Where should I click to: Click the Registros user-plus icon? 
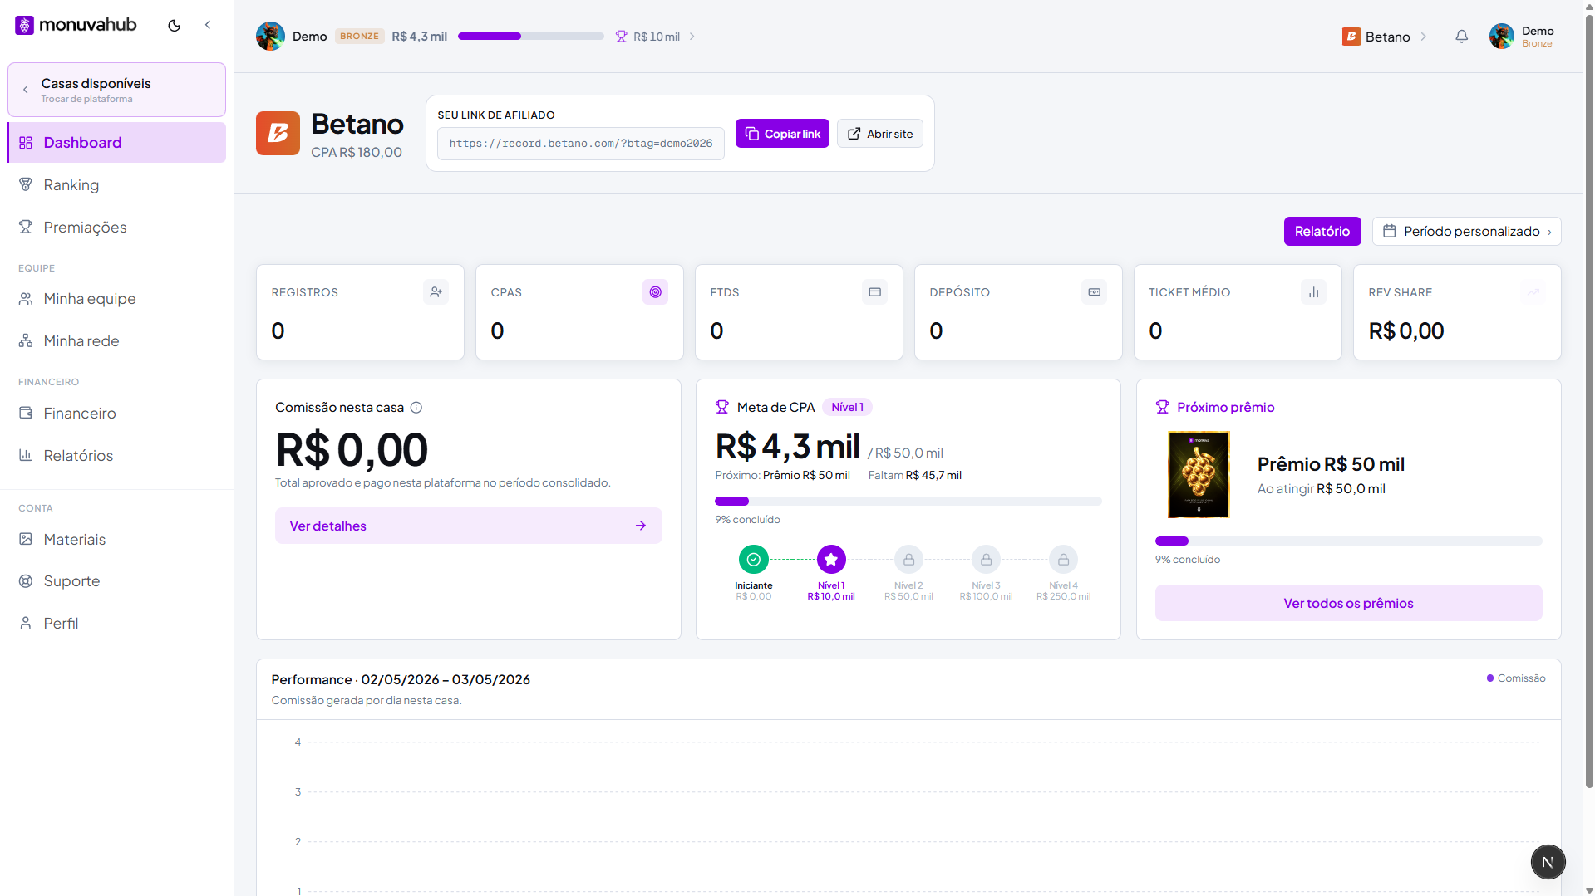pos(436,292)
